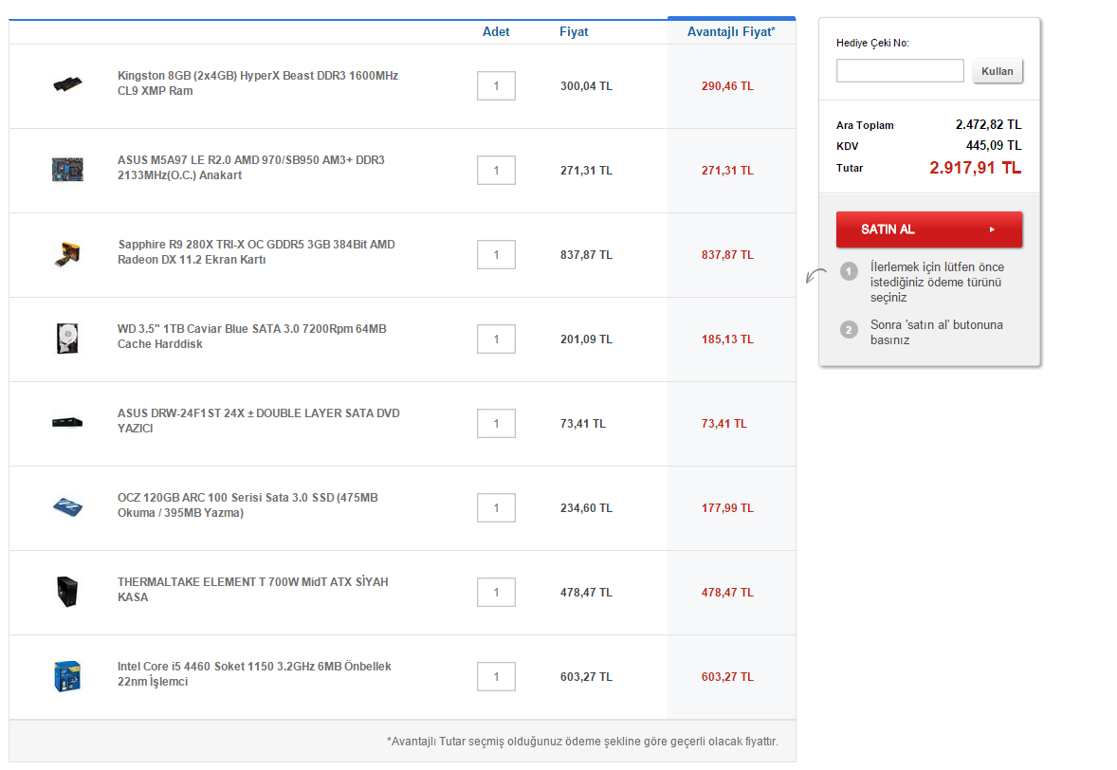This screenshot has height=770, width=1117.
Task: Click the ASUS DVD writer thumbnail
Action: [x=67, y=422]
